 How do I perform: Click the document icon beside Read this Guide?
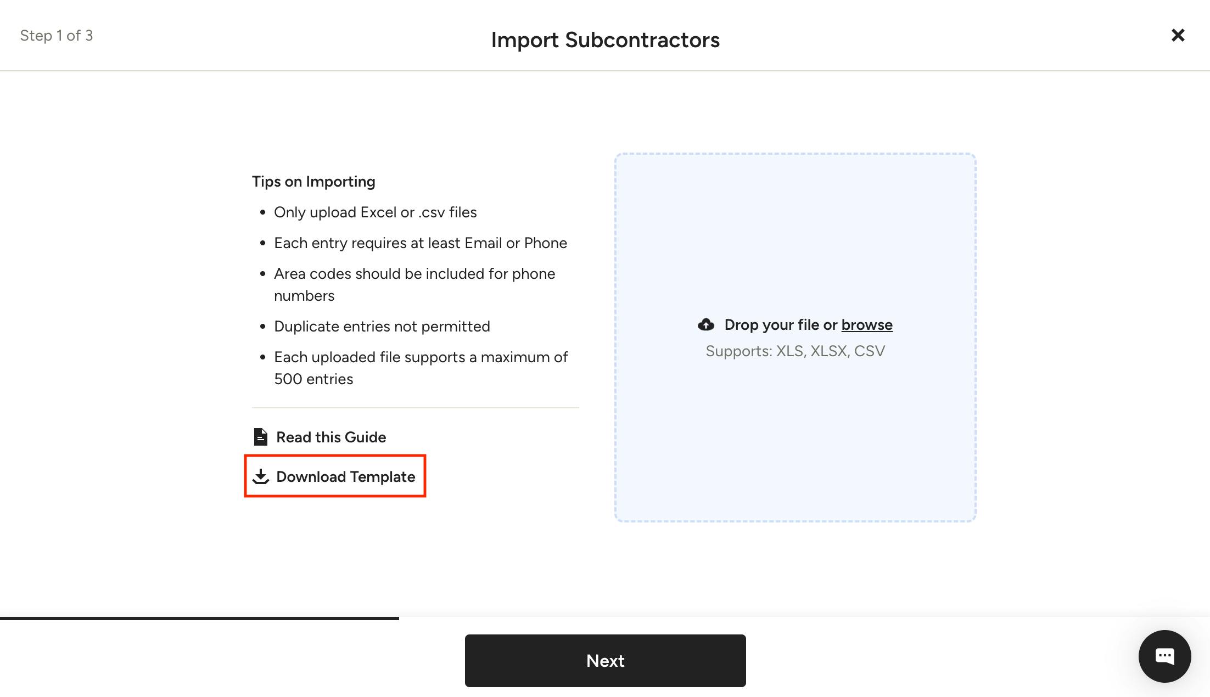(261, 437)
